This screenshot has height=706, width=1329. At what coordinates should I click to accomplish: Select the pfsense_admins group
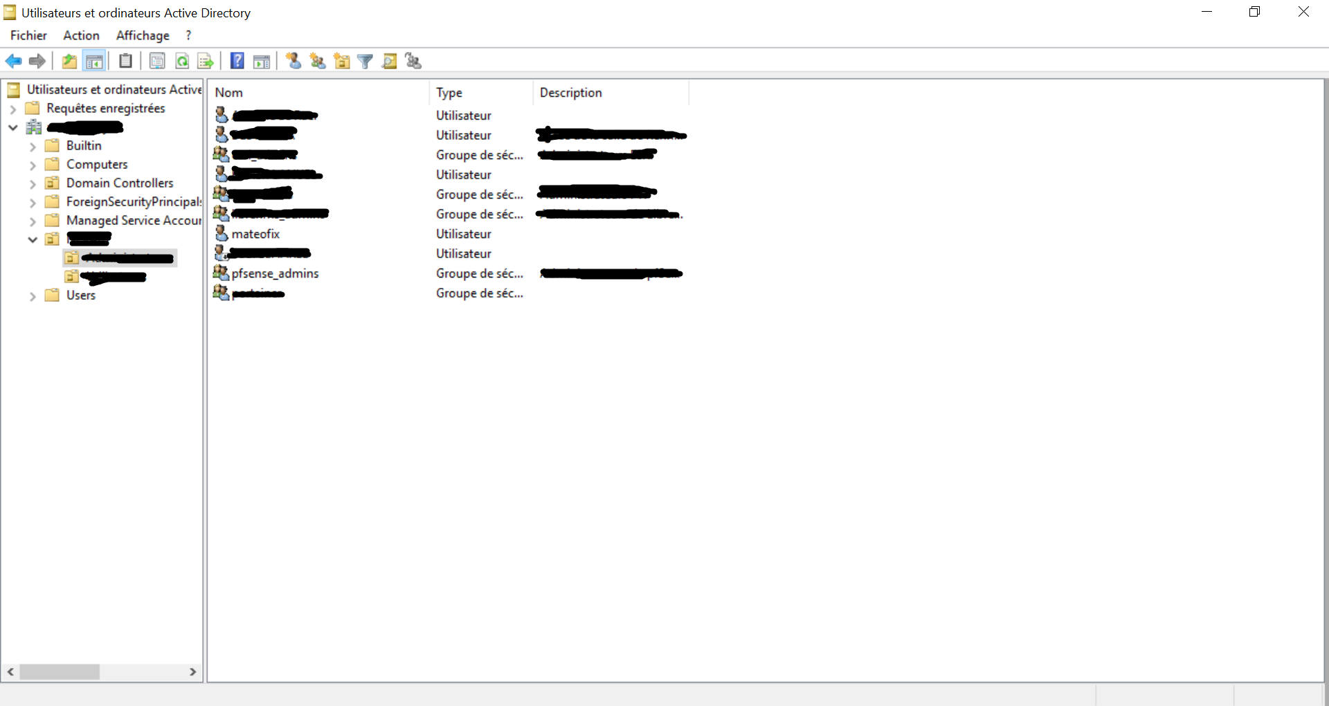(x=275, y=273)
